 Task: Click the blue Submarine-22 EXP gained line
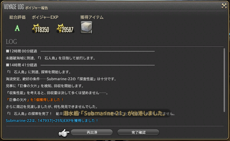(x=52, y=120)
